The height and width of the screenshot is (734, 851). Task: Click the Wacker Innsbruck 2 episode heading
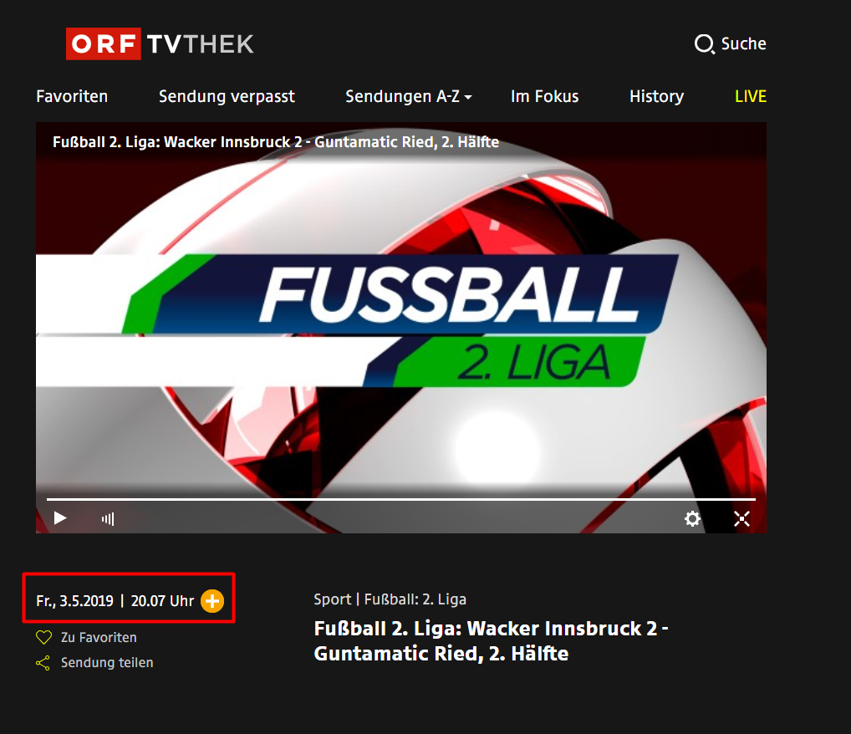[x=491, y=640]
